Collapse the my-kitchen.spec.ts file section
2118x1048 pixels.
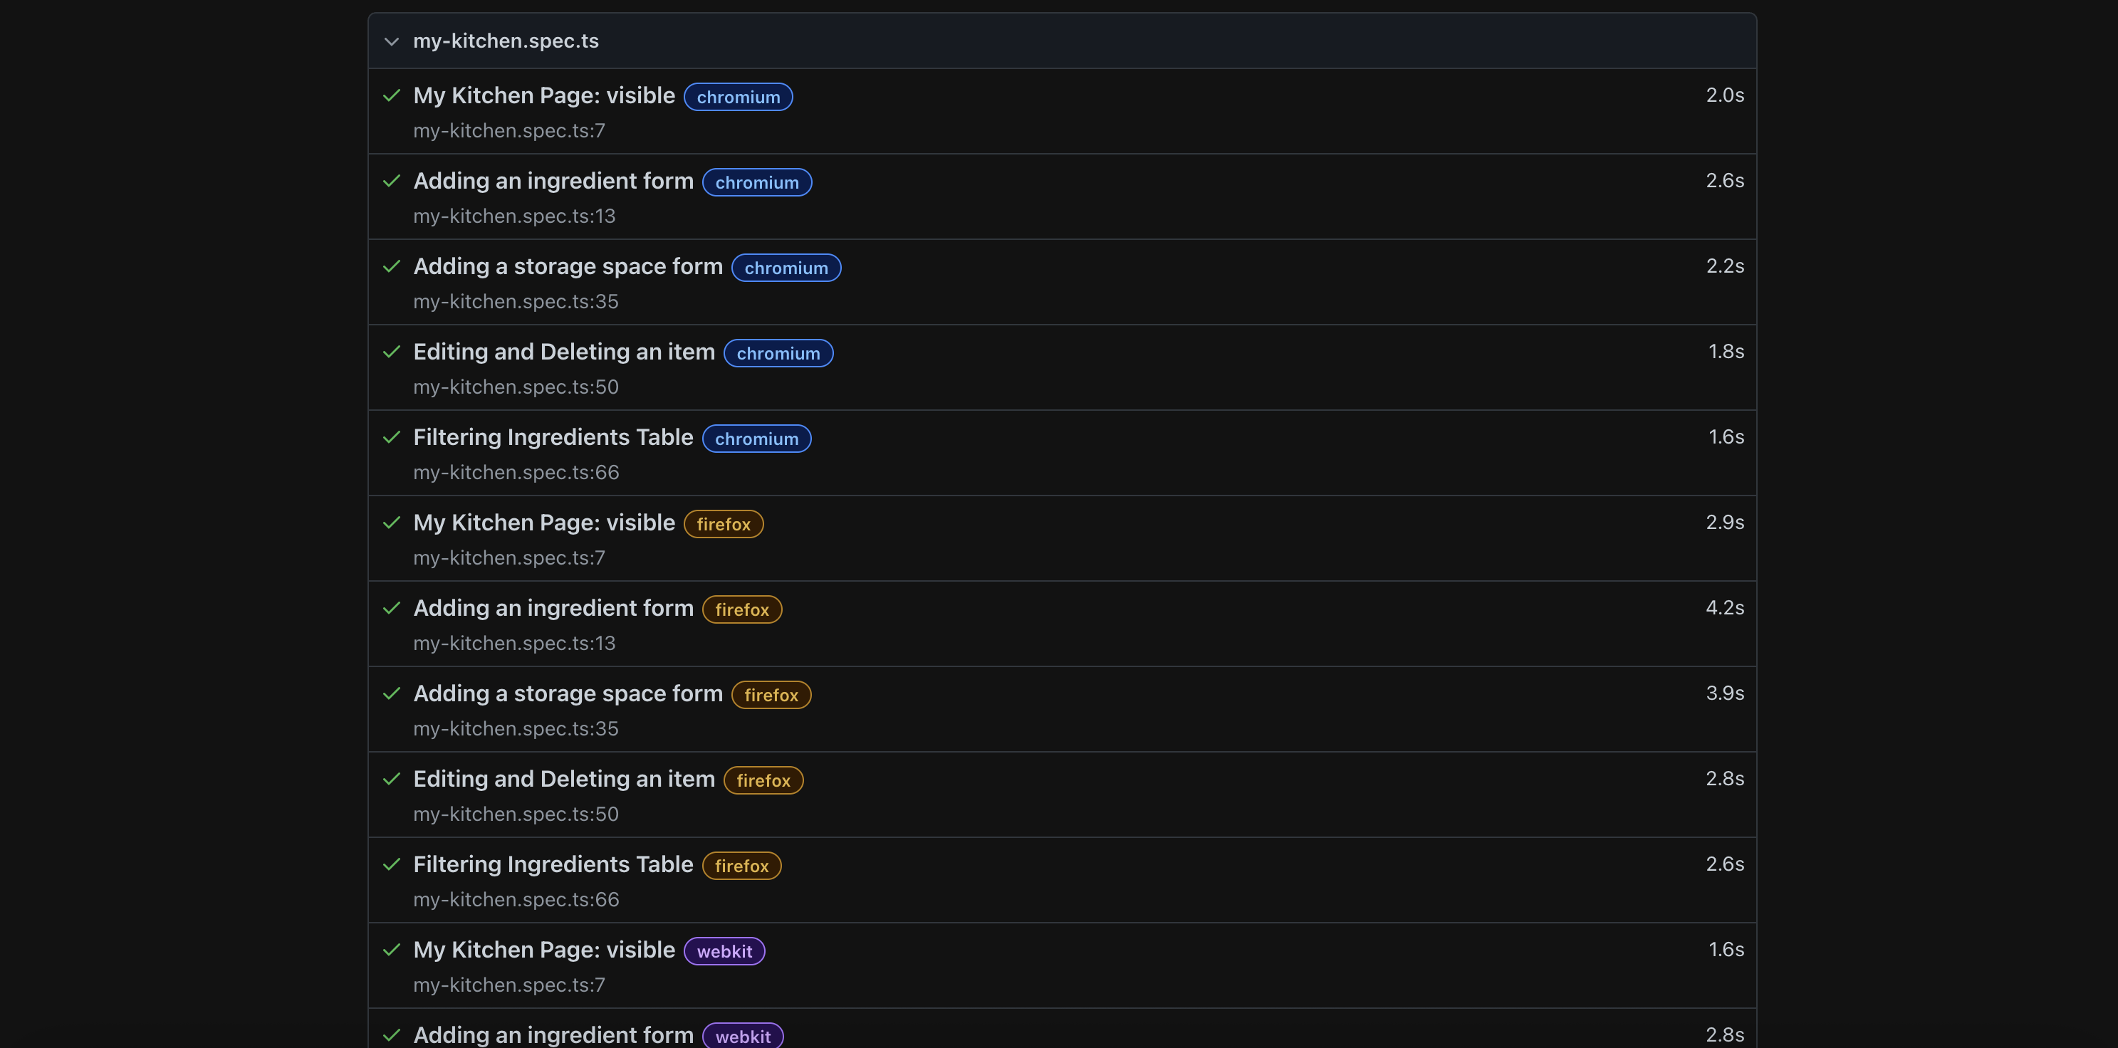point(392,41)
